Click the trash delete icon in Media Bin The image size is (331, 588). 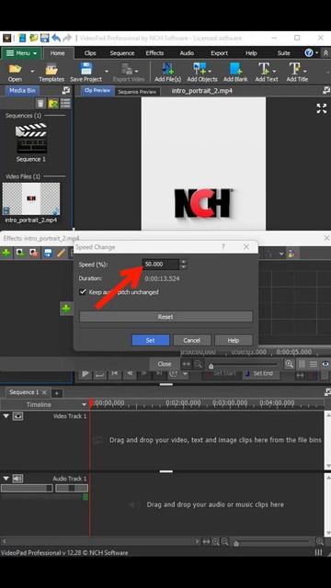coord(40,104)
